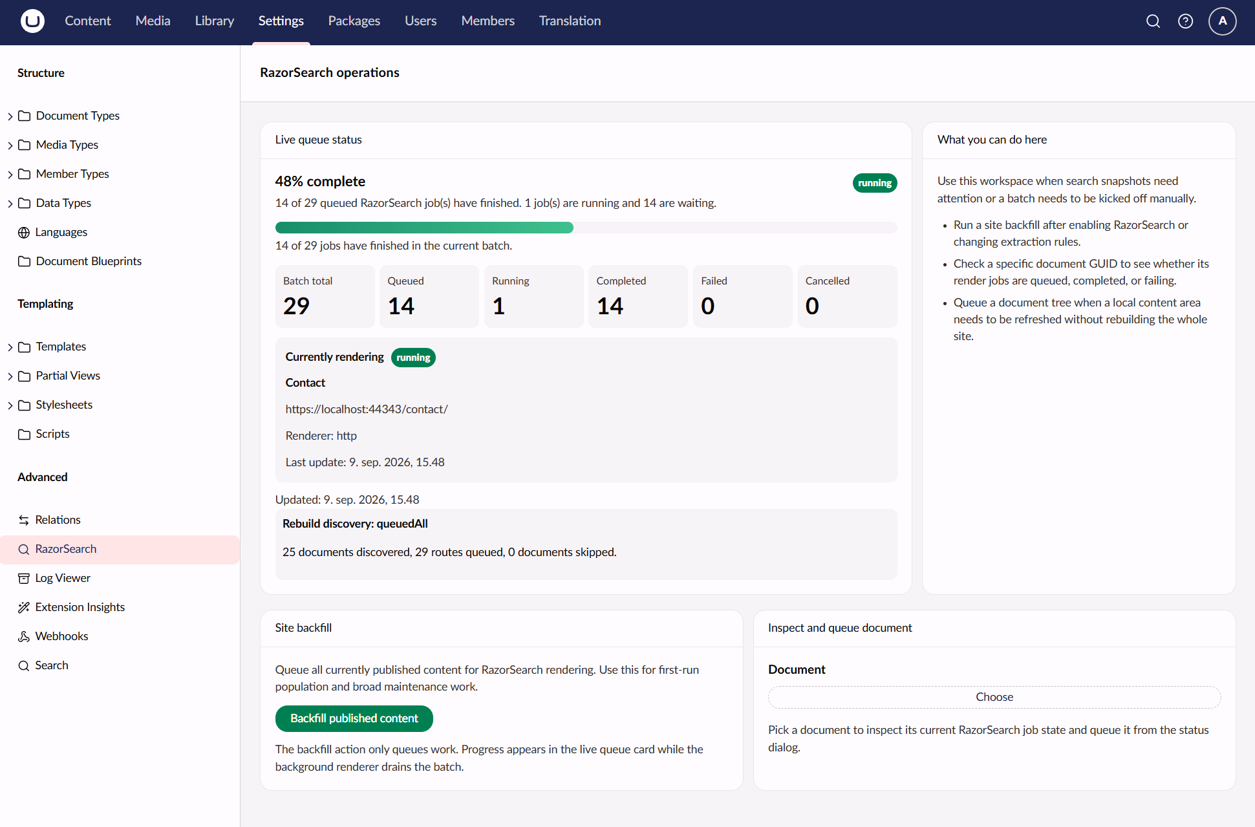Click the Webhooks icon
The width and height of the screenshot is (1255, 827).
click(24, 636)
